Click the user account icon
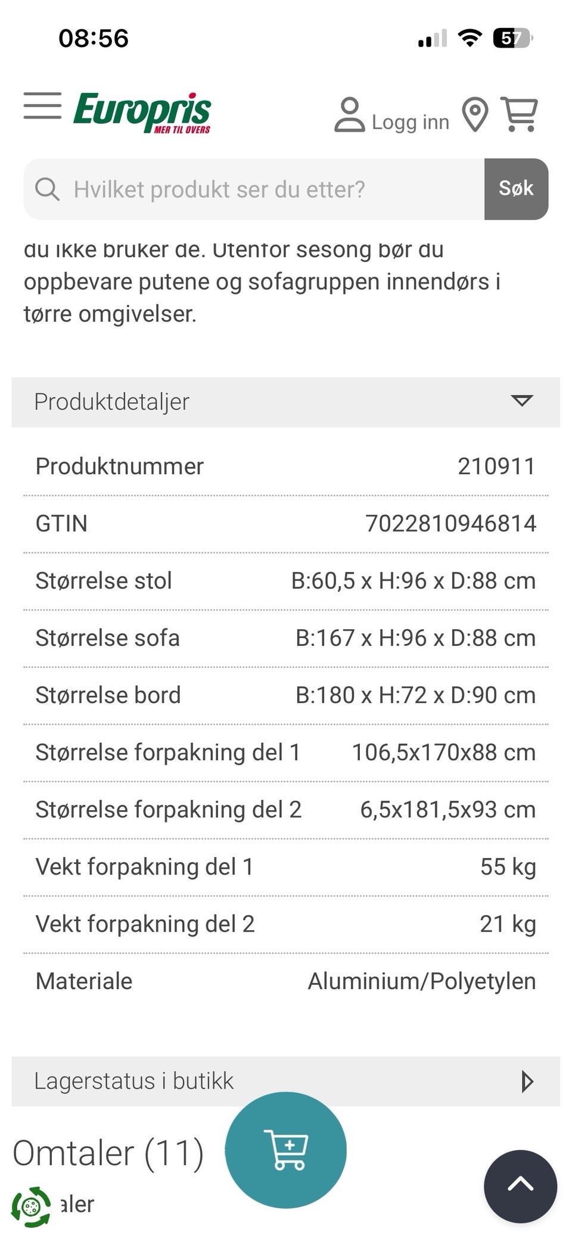The width and height of the screenshot is (572, 1238). pos(349,114)
